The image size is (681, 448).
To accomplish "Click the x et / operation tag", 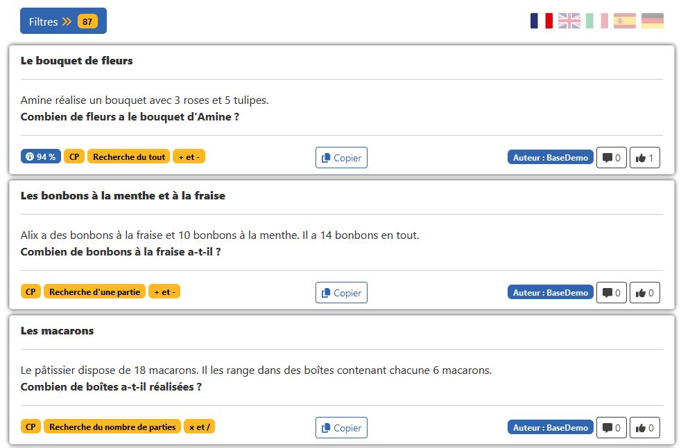I will coord(199,427).
